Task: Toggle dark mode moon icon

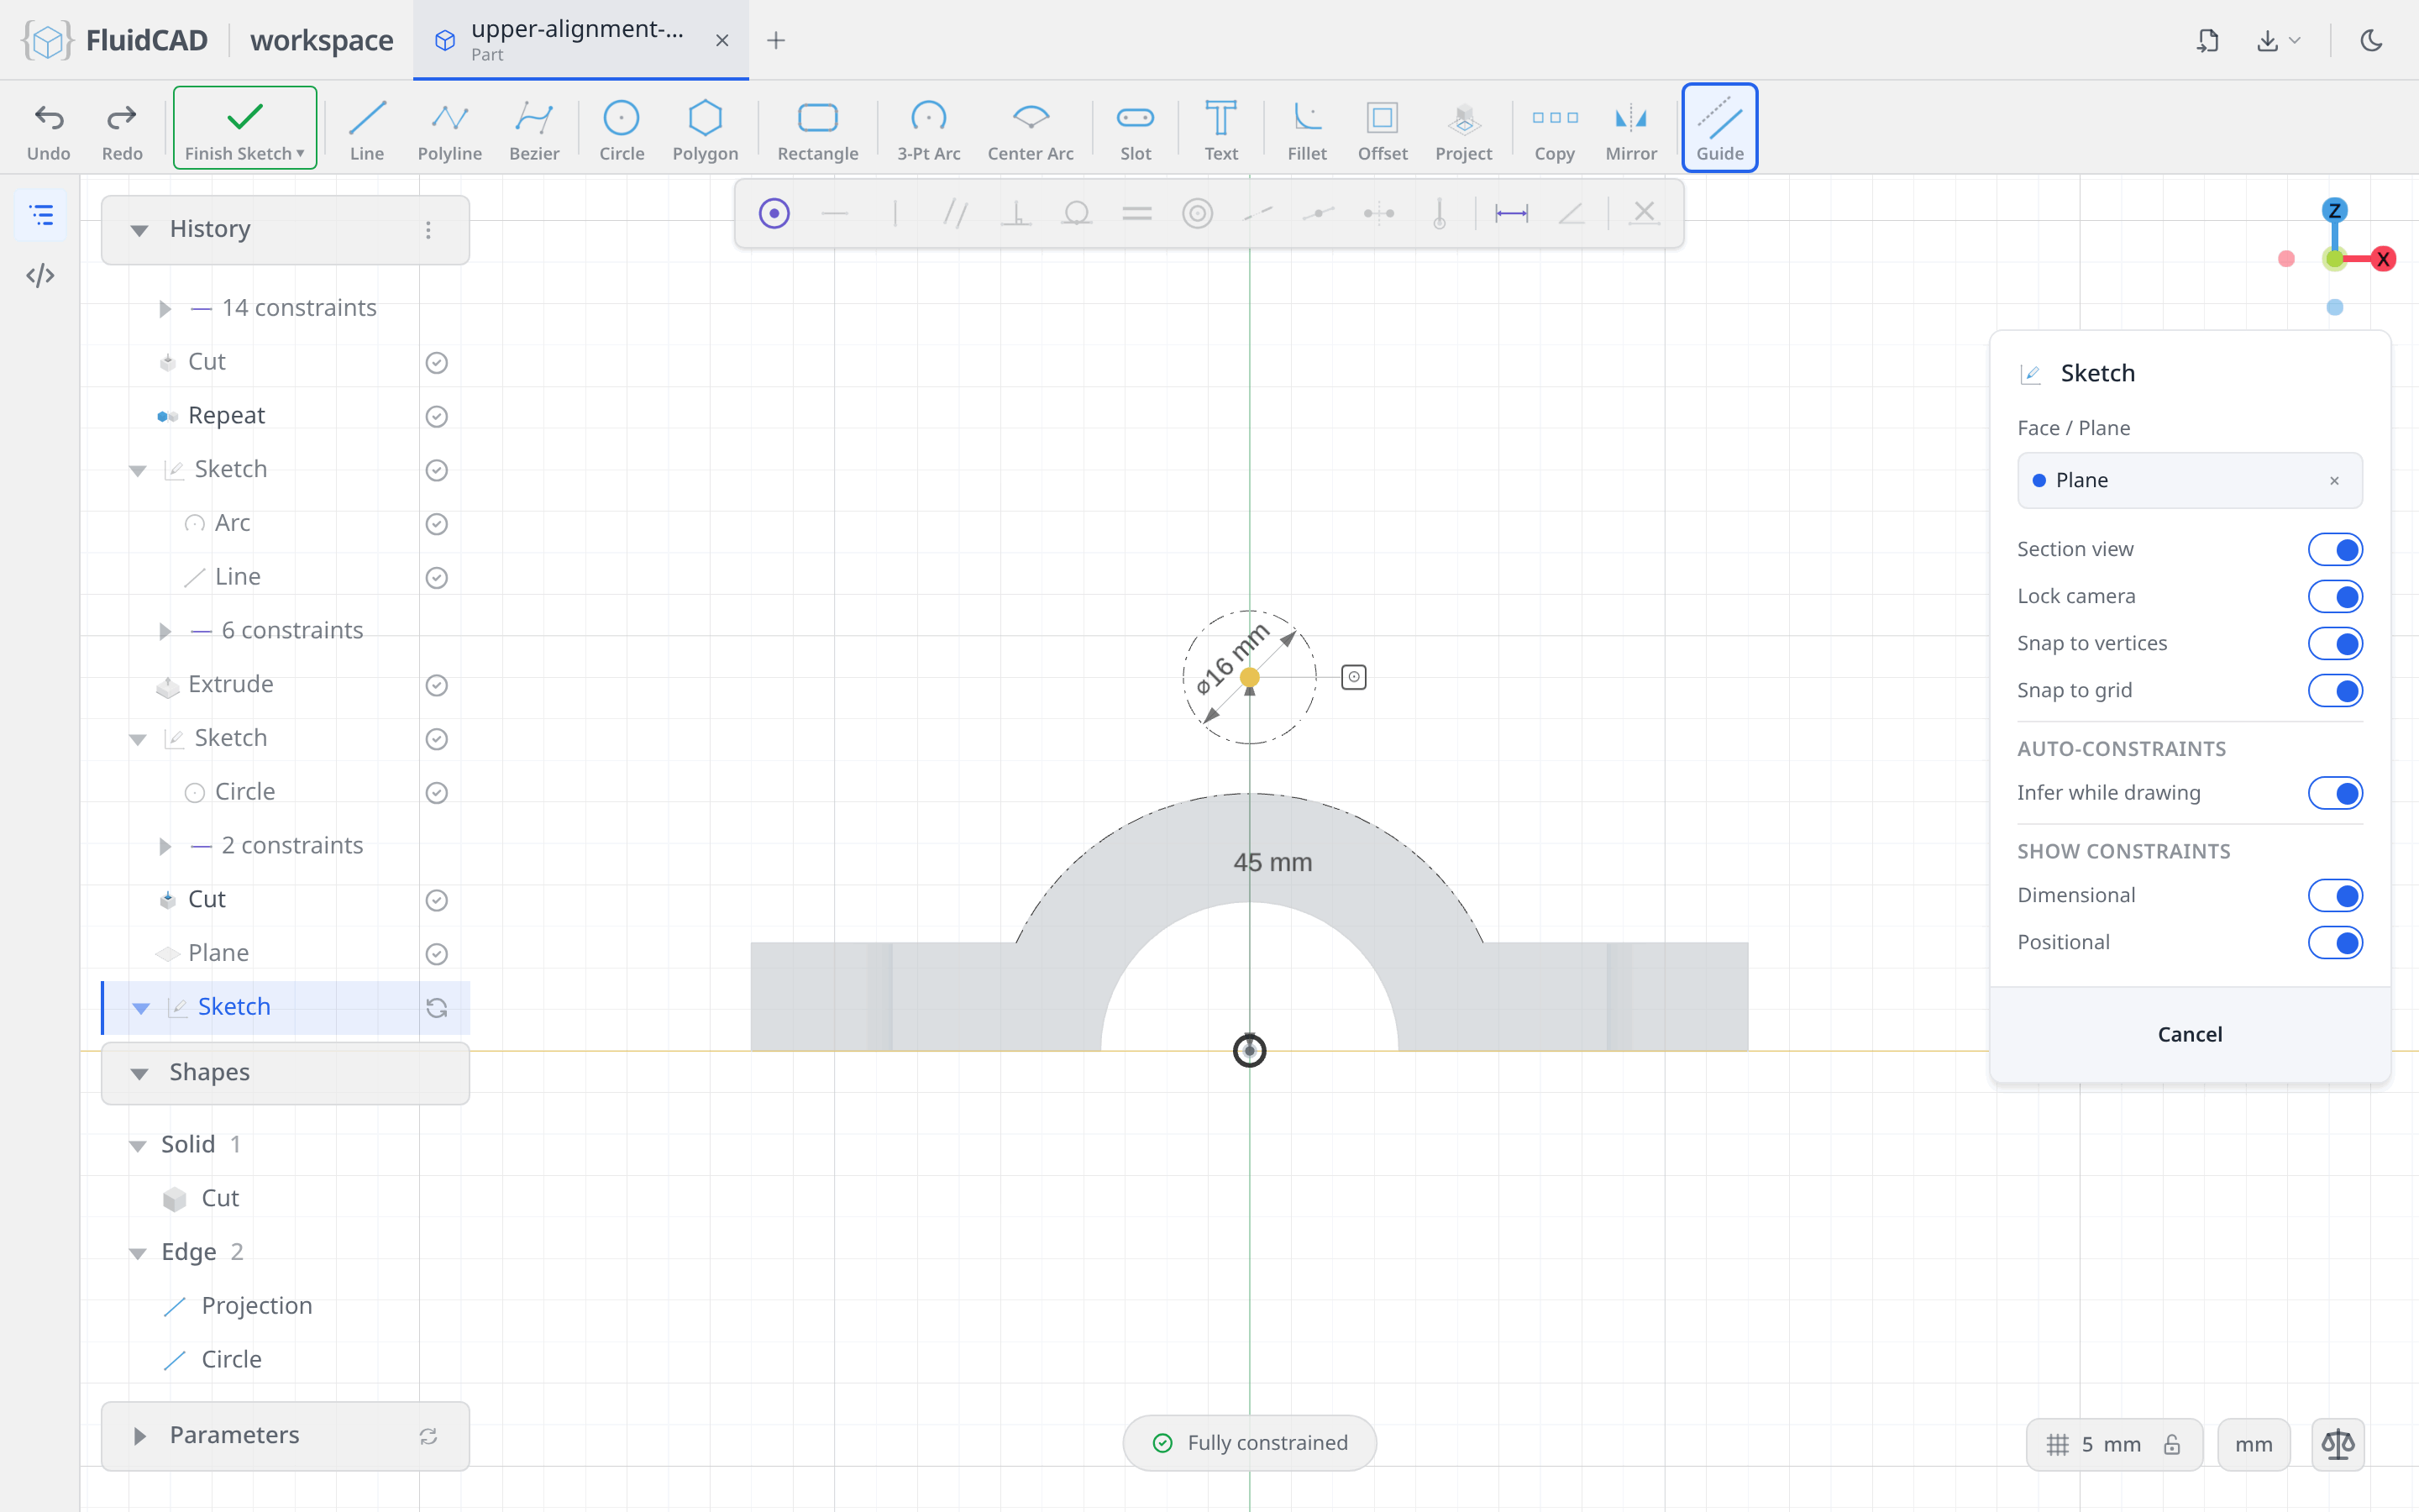Action: tap(2371, 40)
